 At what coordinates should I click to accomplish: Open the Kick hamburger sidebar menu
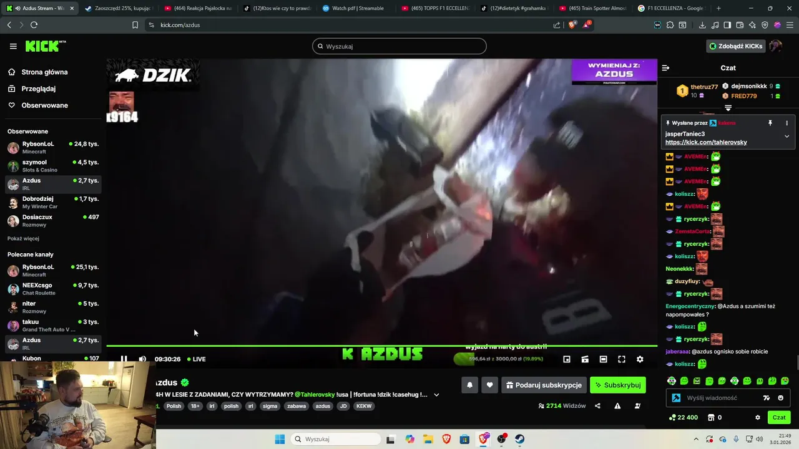coord(13,46)
